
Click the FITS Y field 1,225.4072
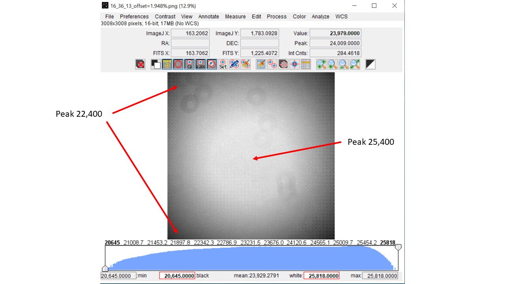point(260,53)
